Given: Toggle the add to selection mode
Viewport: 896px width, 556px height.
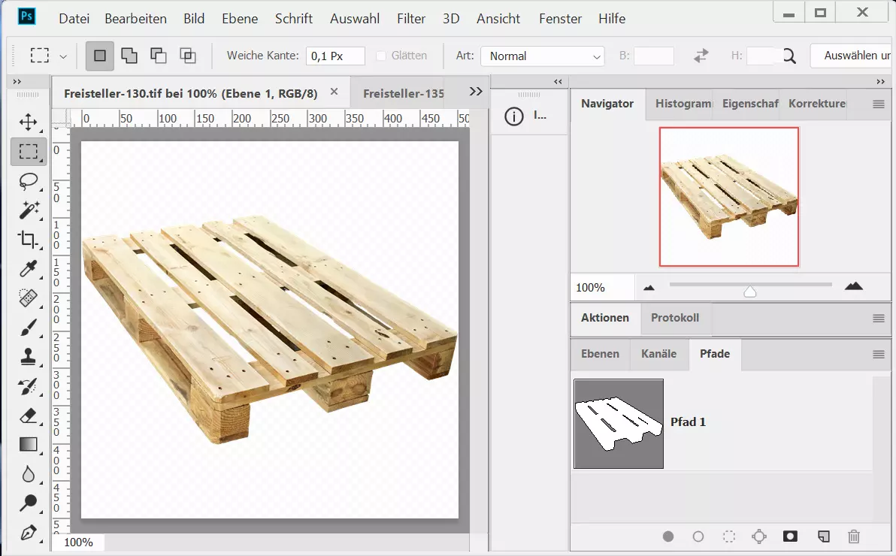Looking at the screenshot, I should [x=129, y=55].
